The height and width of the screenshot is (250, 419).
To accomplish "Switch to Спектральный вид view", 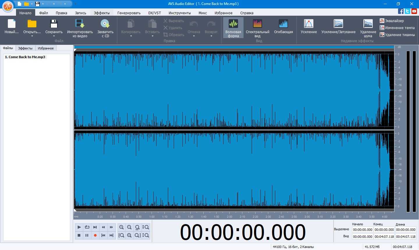I will click(258, 28).
